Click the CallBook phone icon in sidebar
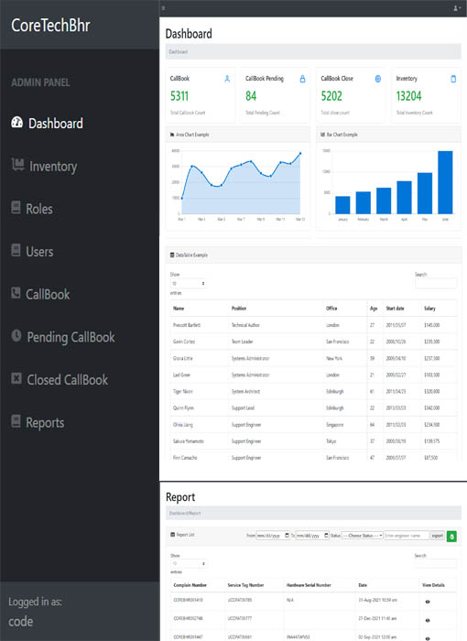467x641 pixels. coord(16,293)
